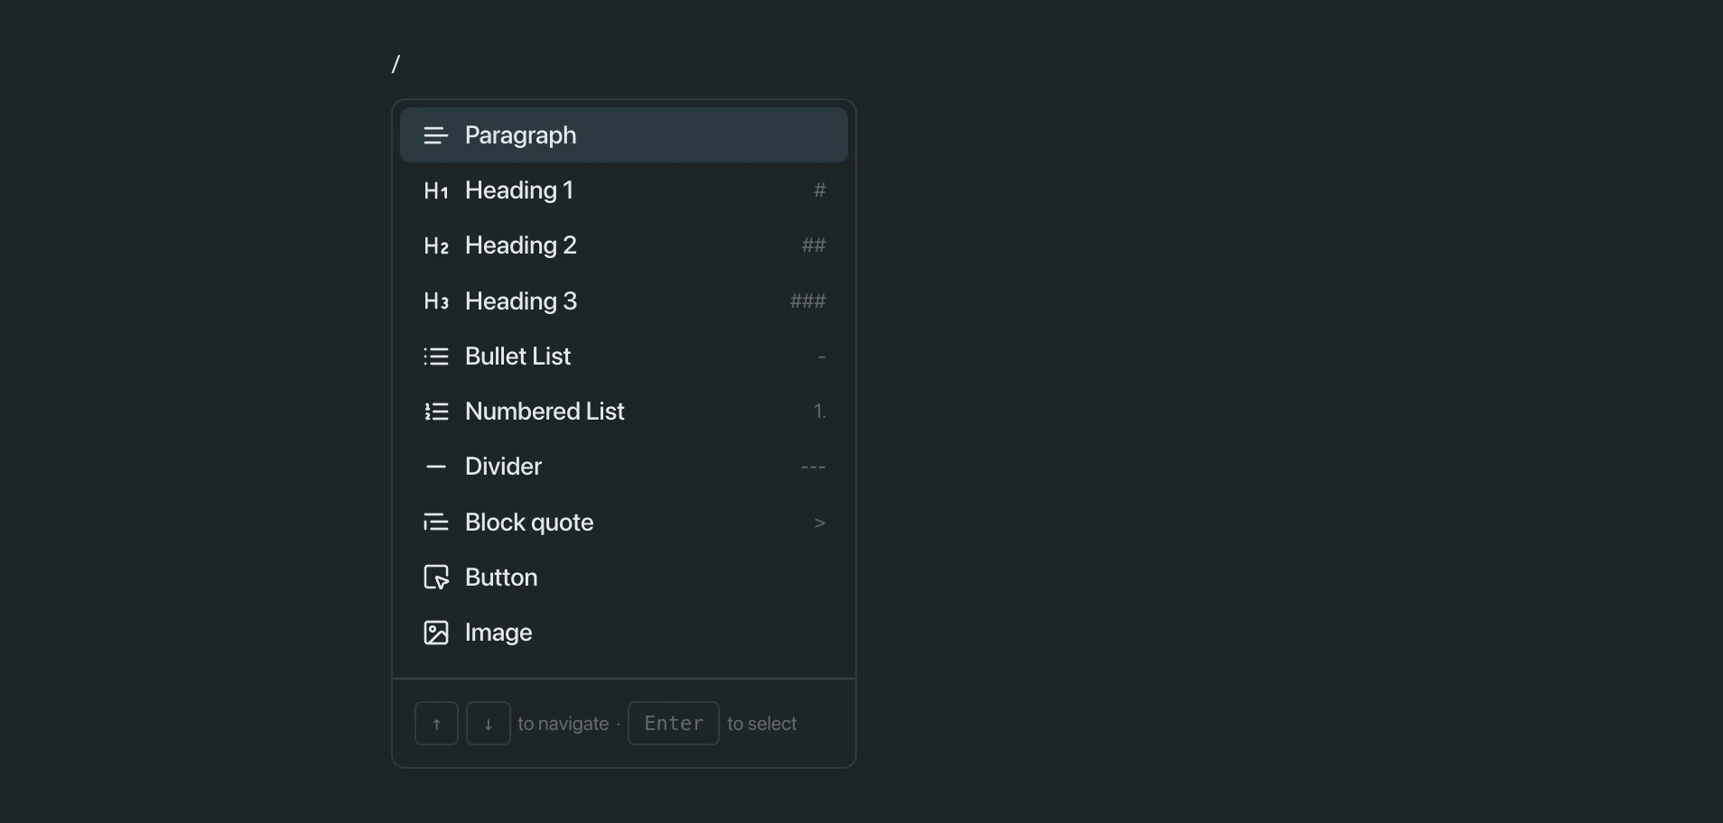Click the down arrow navigation key

tap(488, 723)
